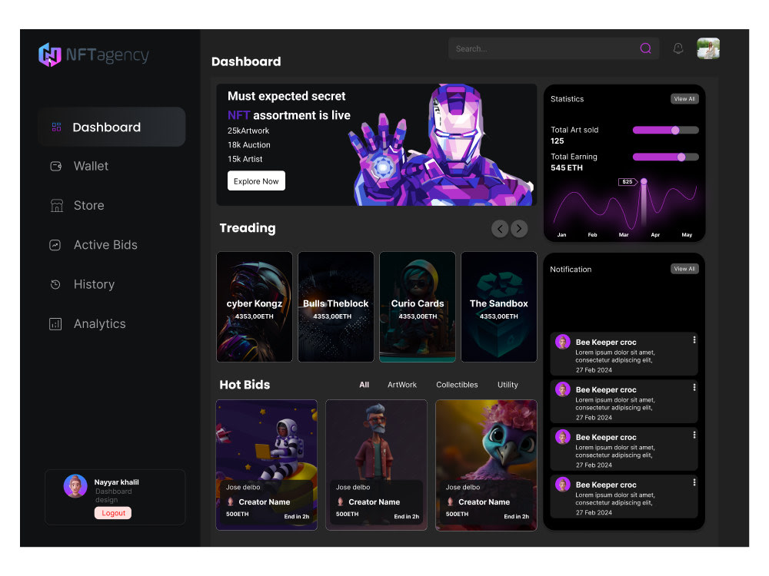The width and height of the screenshot is (769, 576).
Task: Click the magnifier icon in the search bar
Action: tap(646, 48)
